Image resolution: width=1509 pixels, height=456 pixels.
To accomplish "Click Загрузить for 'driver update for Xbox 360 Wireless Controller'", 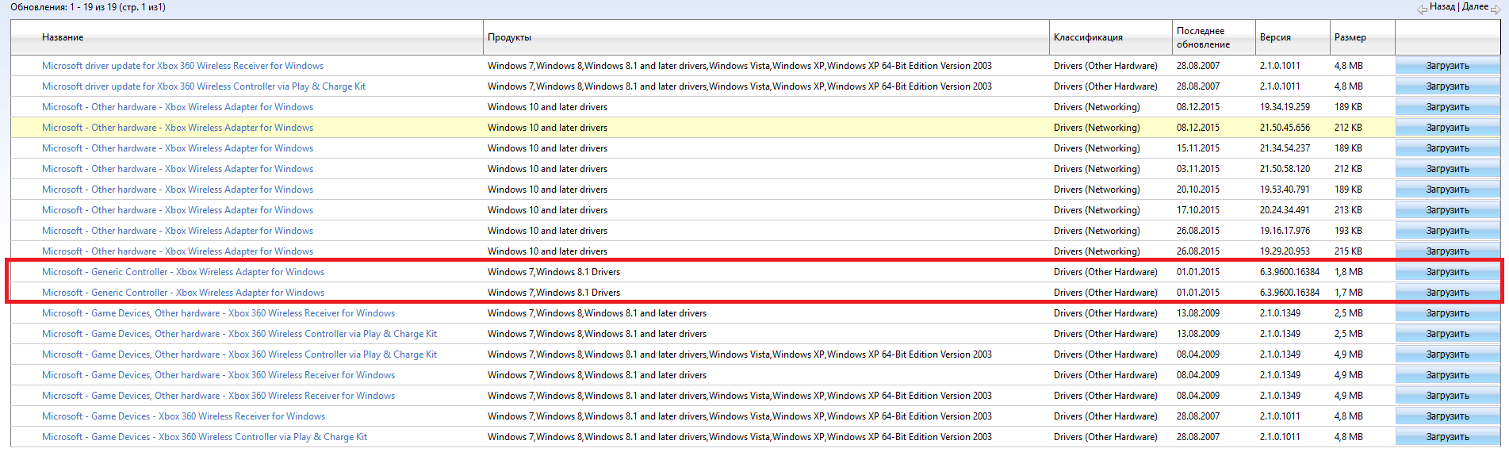I will pyautogui.click(x=1447, y=86).
